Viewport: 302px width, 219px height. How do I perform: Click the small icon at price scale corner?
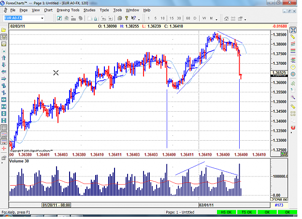coord(285,154)
